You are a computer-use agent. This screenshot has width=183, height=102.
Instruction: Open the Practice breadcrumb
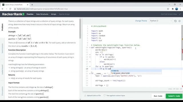click(x=30, y=14)
